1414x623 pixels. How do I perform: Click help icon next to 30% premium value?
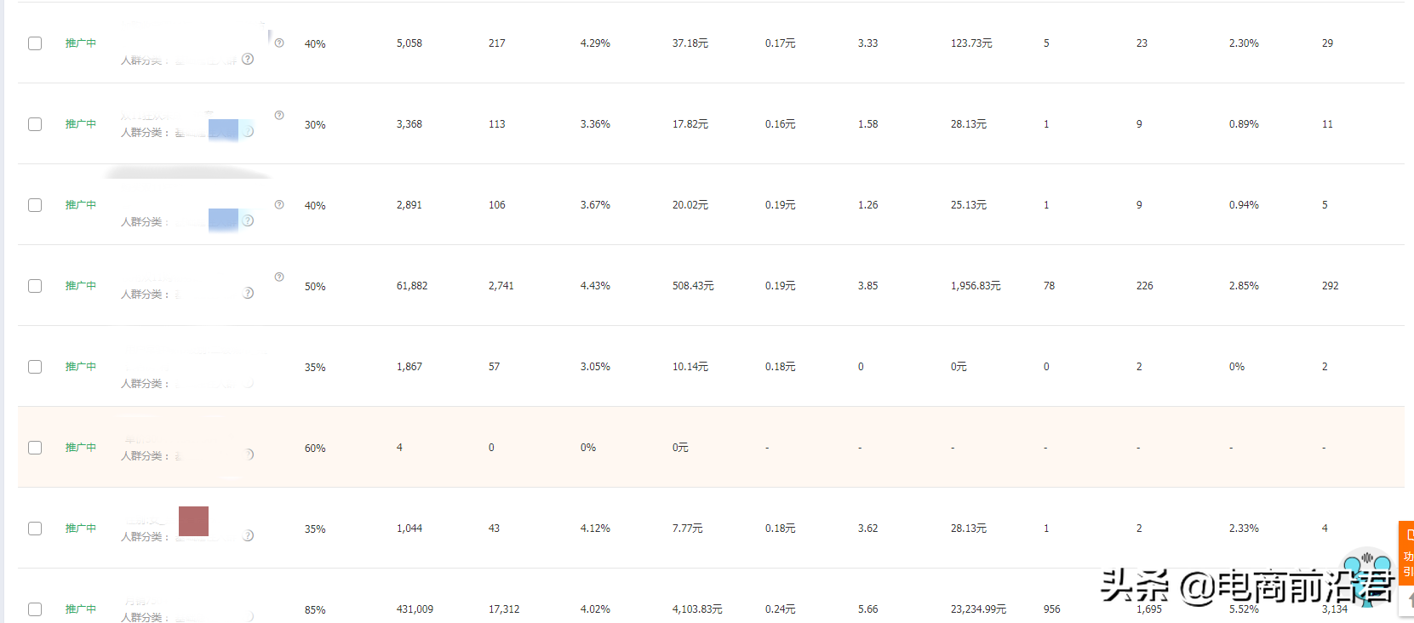pos(279,115)
